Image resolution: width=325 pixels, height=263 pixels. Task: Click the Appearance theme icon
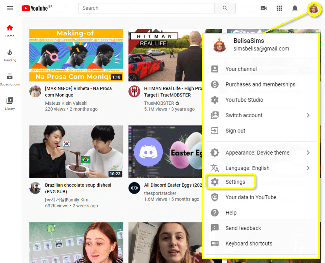point(215,153)
